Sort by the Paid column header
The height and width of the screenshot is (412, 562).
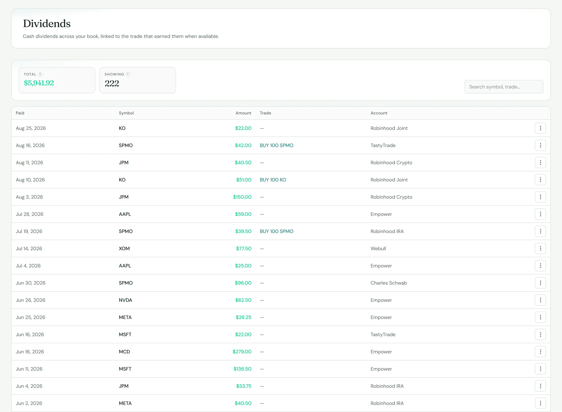(20, 113)
